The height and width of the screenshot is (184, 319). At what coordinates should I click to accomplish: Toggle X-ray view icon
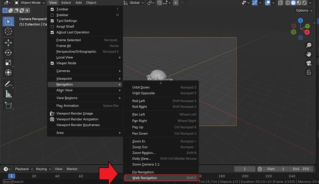280,3
